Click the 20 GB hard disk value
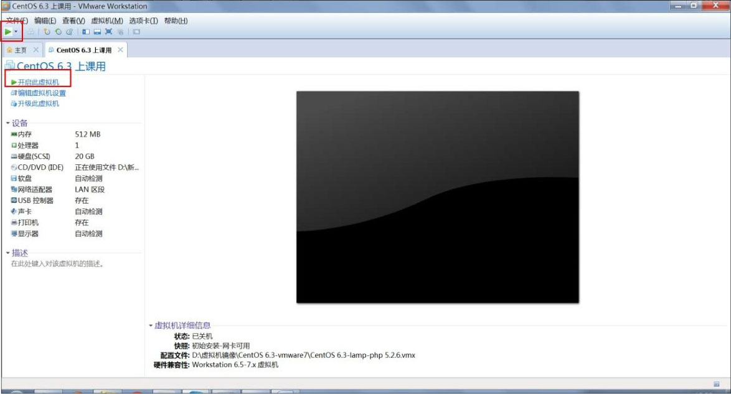The width and height of the screenshot is (731, 394). (85, 156)
